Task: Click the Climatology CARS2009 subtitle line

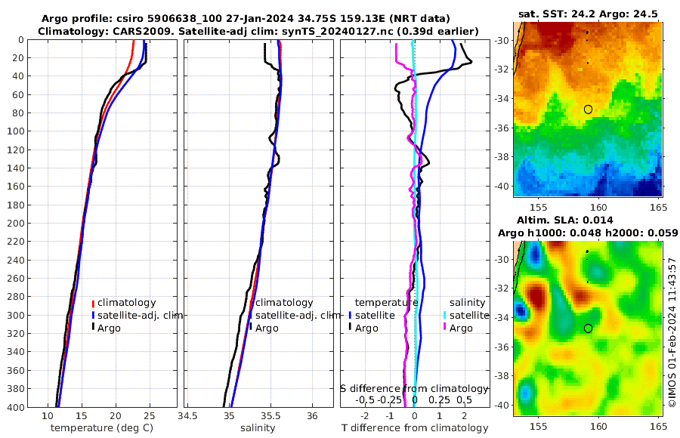Action: [258, 31]
